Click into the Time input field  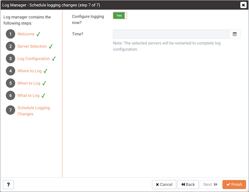171,34
